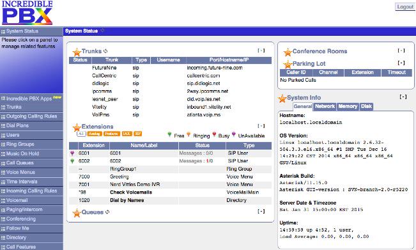Click the grip icon beside Trunks sidebar item
Screen dimensions: 416x250
pos(3,107)
